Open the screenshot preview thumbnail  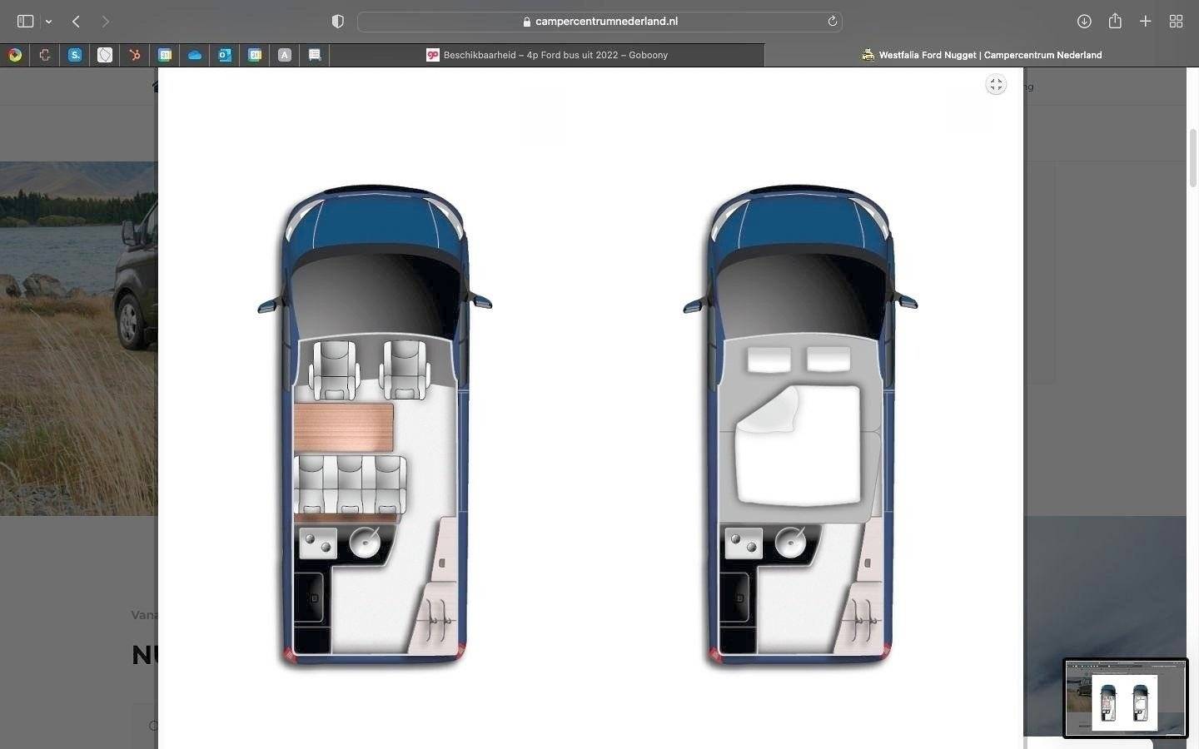pyautogui.click(x=1126, y=697)
